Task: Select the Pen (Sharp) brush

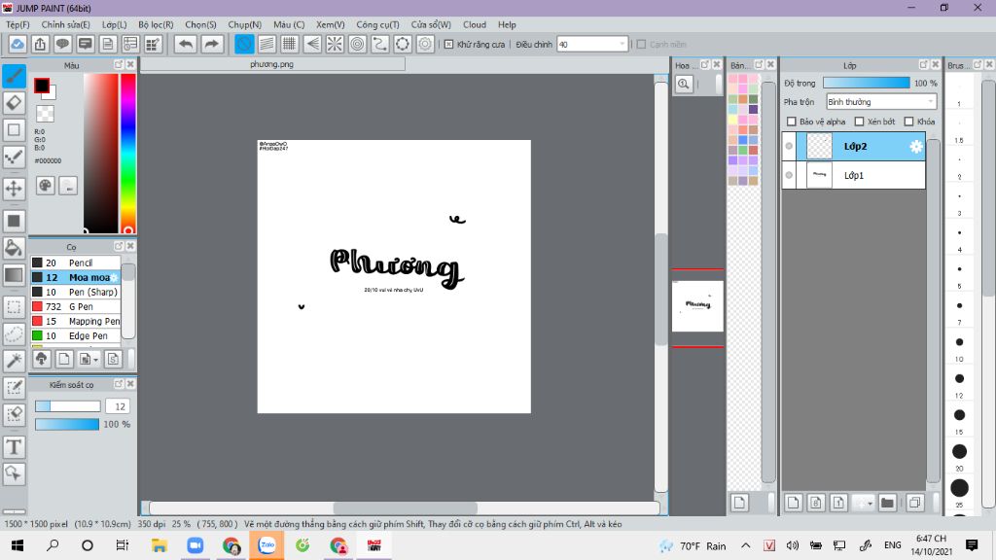Action: pyautogui.click(x=76, y=292)
